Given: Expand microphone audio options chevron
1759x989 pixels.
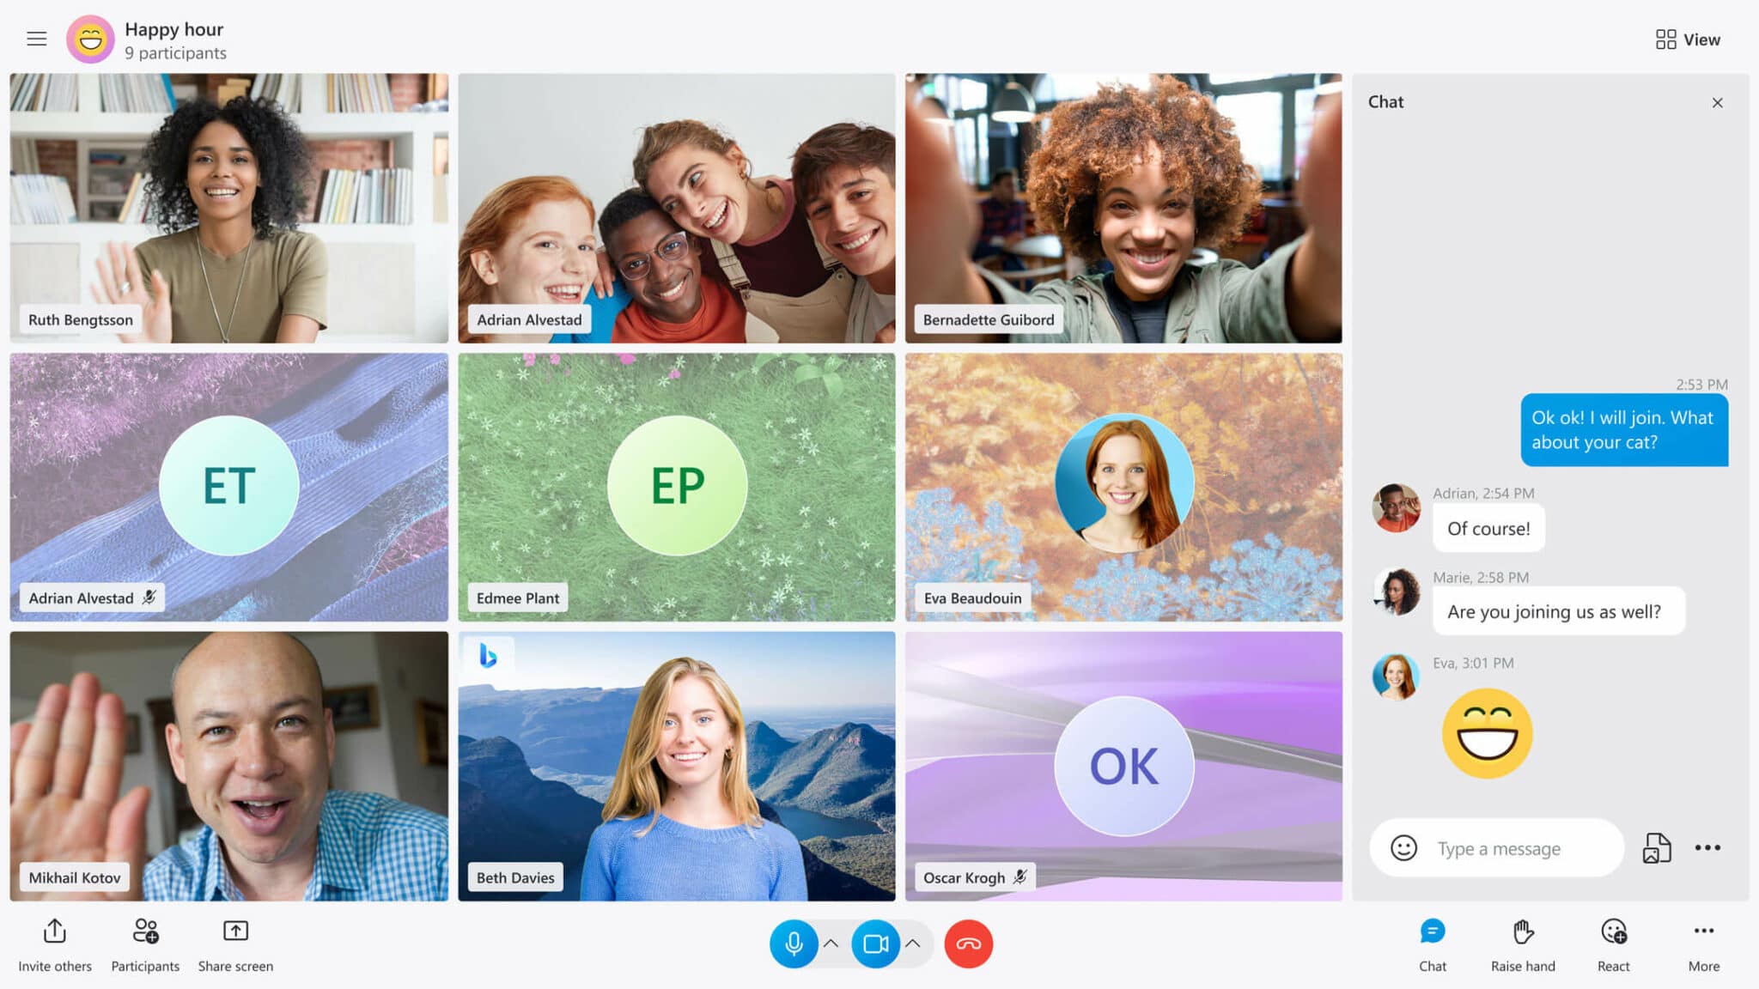Looking at the screenshot, I should 831,943.
